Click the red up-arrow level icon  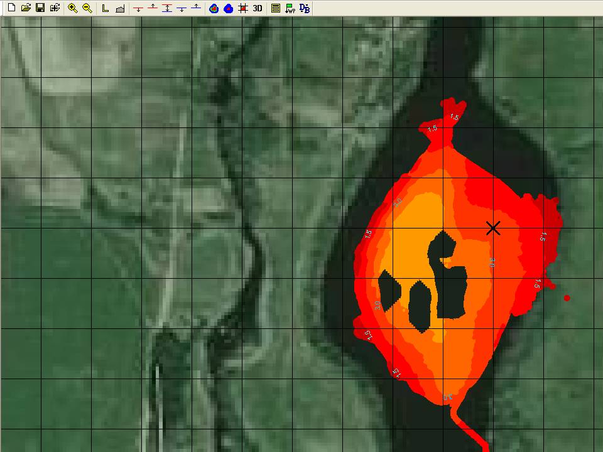(153, 8)
